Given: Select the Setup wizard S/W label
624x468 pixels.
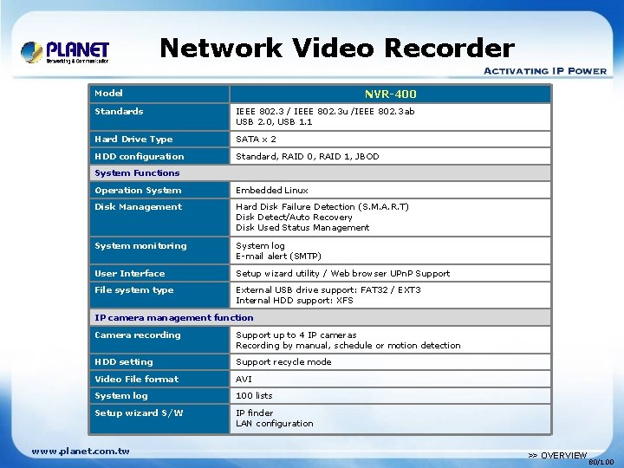Looking at the screenshot, I should coord(139,413).
